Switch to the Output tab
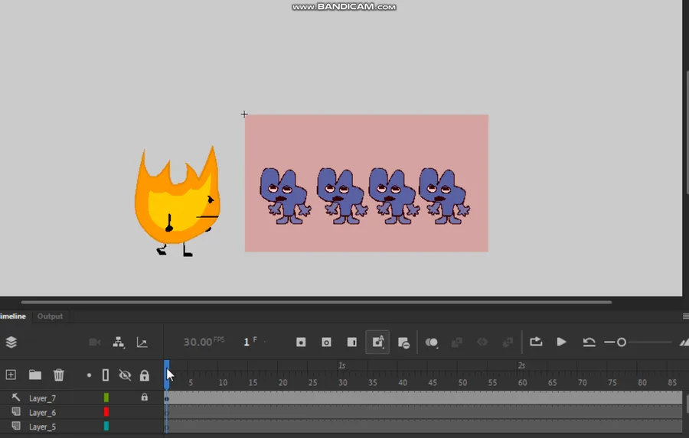689x438 pixels. click(x=50, y=316)
